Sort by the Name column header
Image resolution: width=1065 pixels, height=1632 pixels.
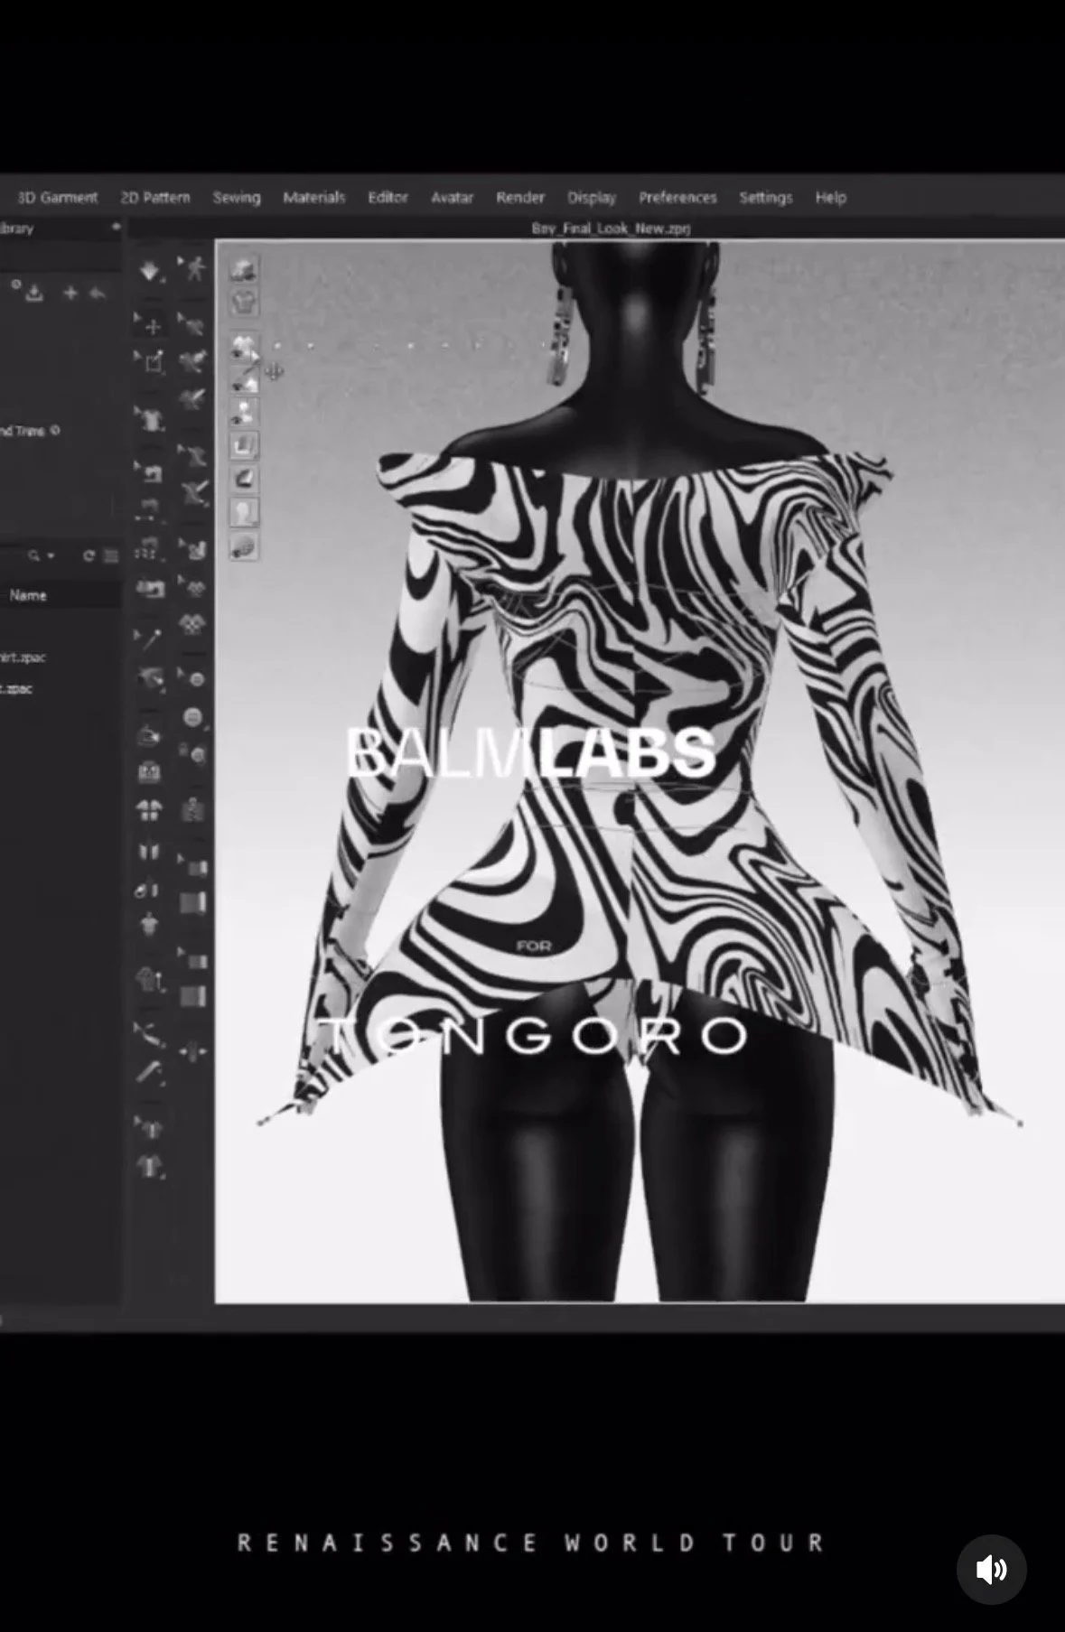pos(28,595)
